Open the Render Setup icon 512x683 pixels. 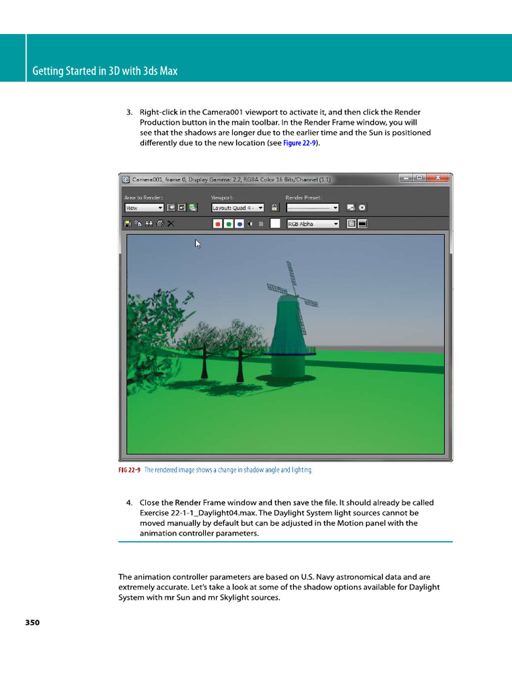pyautogui.click(x=351, y=207)
